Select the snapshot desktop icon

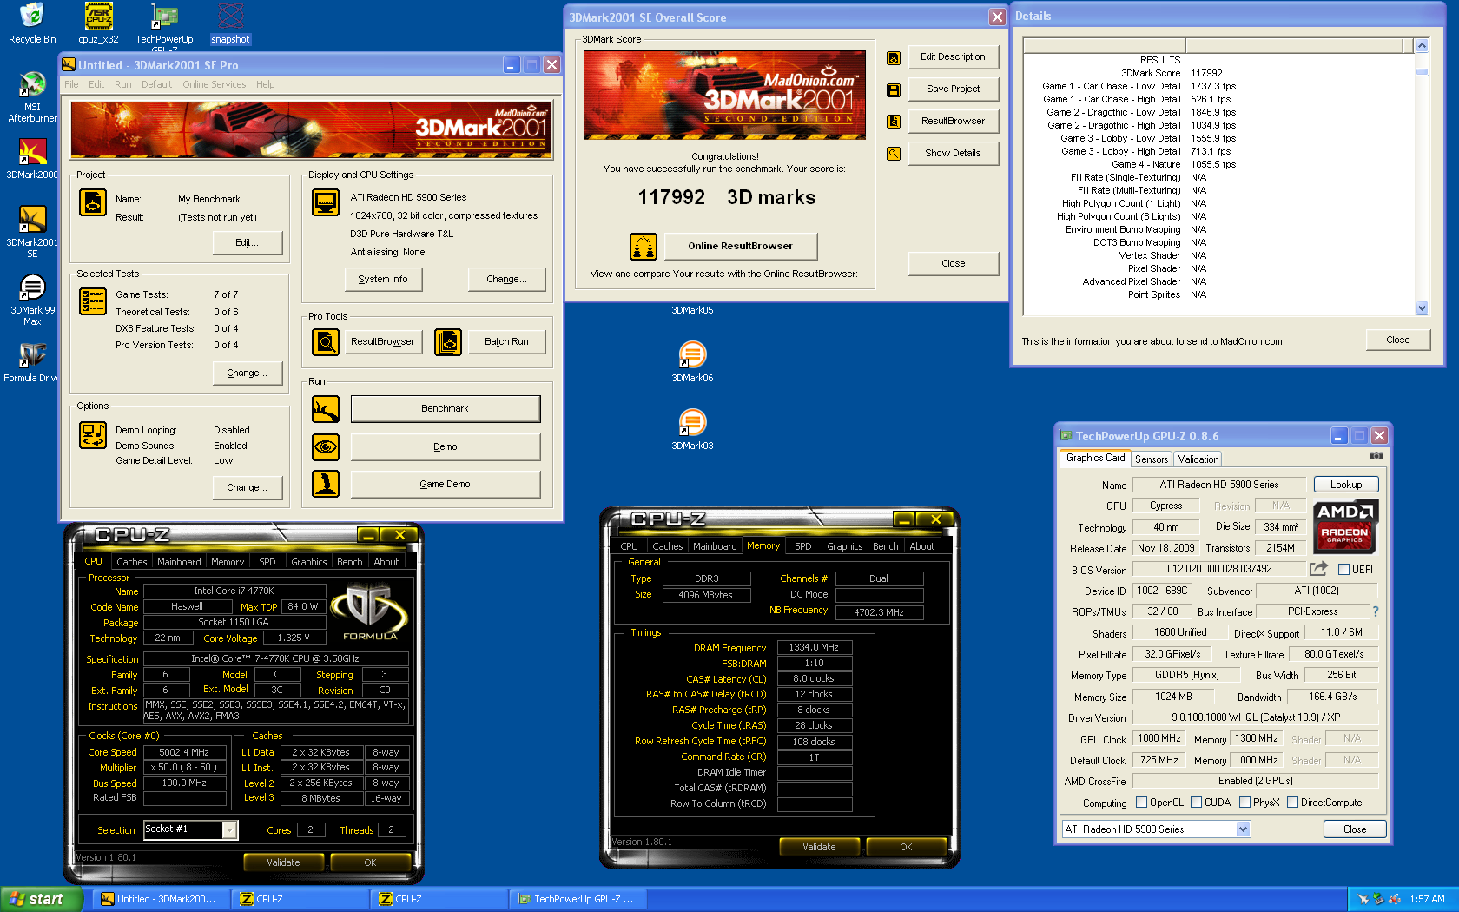[230, 23]
